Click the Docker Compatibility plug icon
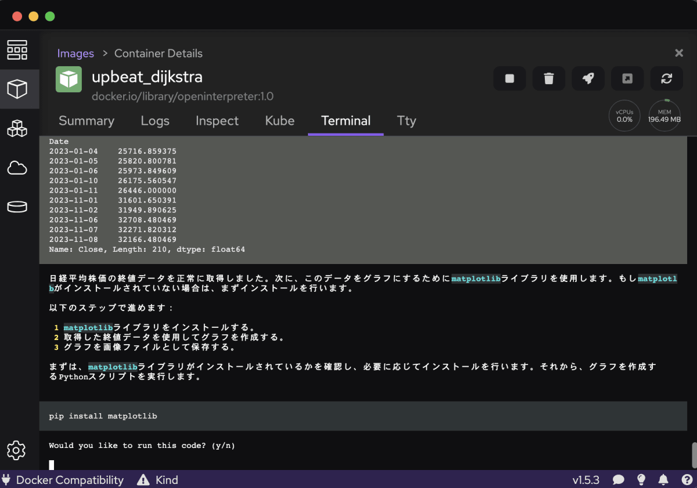Viewport: 697px width, 488px height. tap(7, 480)
